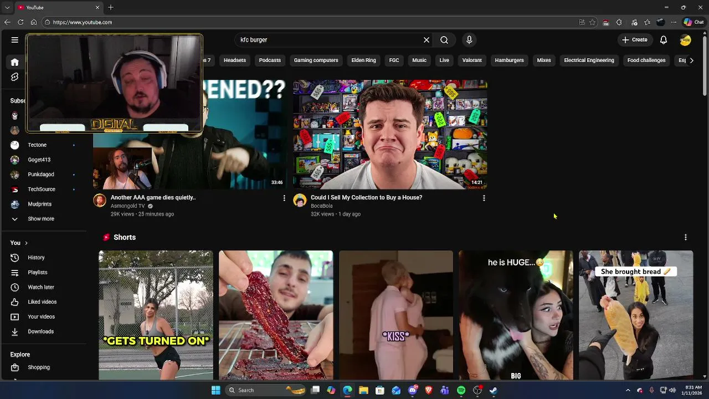Add page to favorites star
The height and width of the screenshot is (399, 709).
tap(592, 22)
